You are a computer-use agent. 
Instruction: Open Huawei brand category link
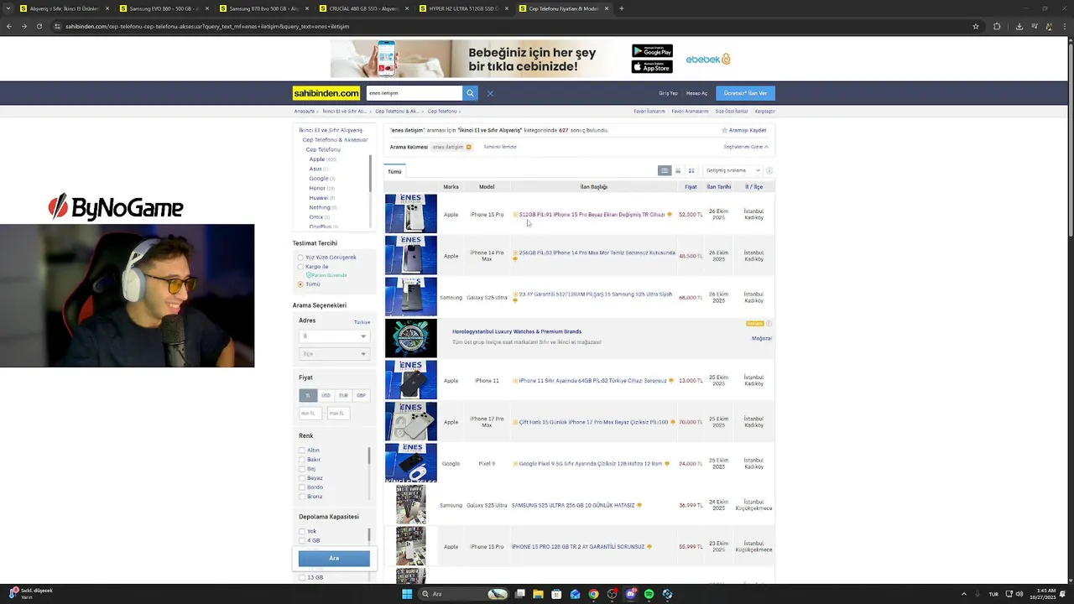(319, 198)
